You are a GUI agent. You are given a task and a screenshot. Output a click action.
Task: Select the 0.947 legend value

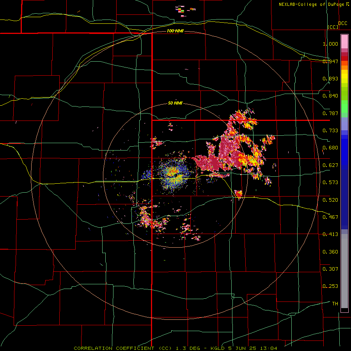point(330,61)
